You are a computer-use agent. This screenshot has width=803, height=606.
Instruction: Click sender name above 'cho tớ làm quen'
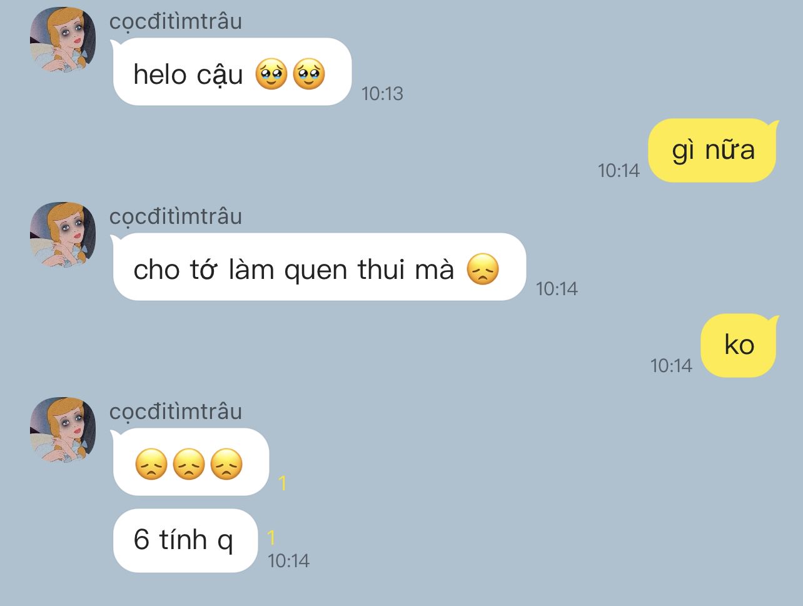pos(176,217)
